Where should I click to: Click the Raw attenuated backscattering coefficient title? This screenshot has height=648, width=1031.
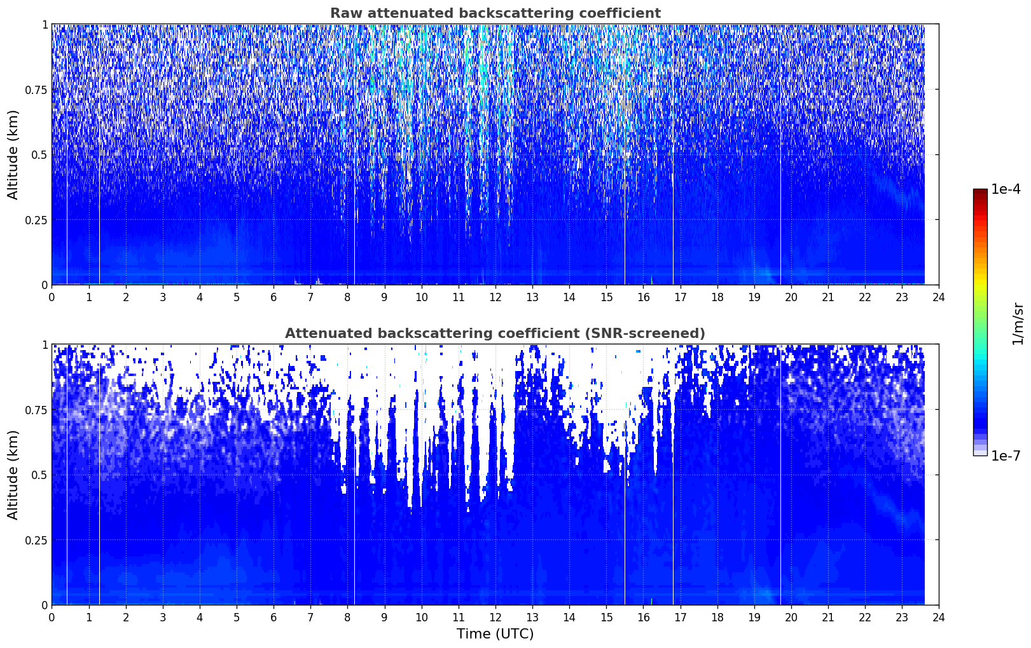point(495,13)
